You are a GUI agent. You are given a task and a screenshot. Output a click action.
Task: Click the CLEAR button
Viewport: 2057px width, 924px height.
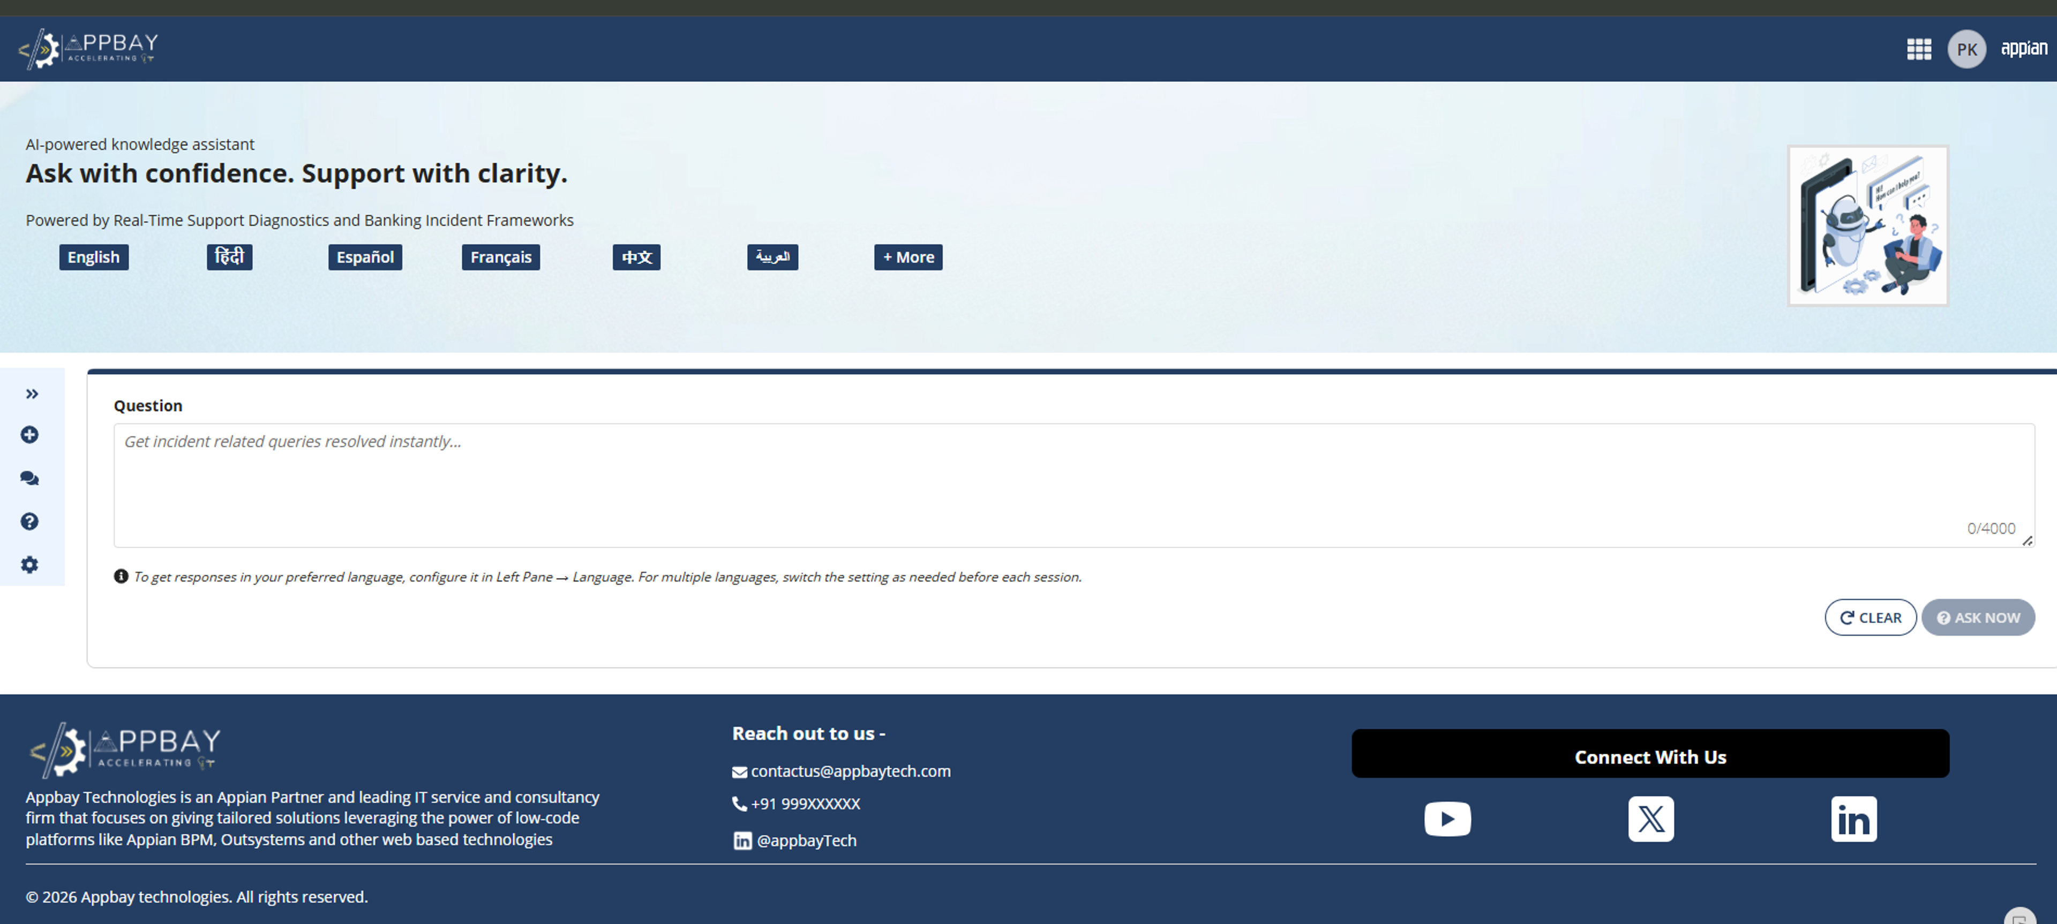click(x=1870, y=618)
